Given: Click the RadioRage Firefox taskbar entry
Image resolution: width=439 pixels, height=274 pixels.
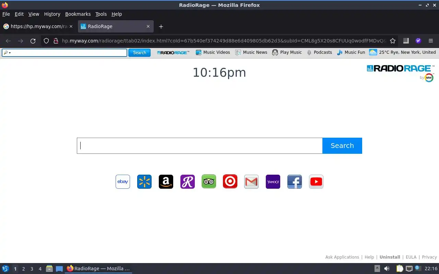Looking at the screenshot, I should click(x=98, y=269).
